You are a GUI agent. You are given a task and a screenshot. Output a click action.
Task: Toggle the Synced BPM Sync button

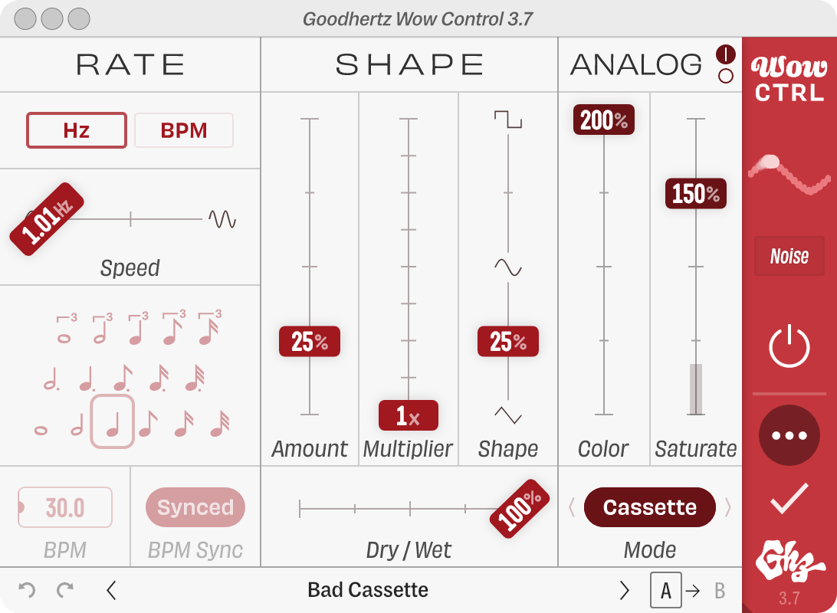[x=195, y=506]
